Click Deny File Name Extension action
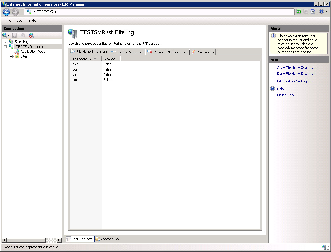331x252 pixels. click(298, 74)
